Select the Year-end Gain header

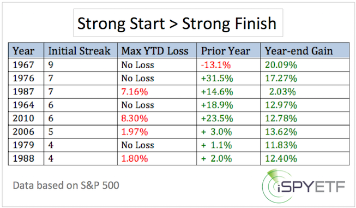pyautogui.click(x=299, y=51)
